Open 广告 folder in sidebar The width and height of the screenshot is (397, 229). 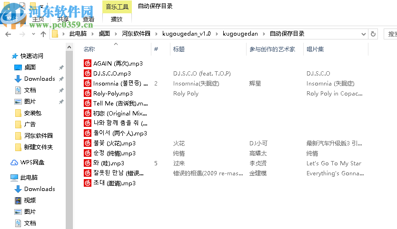tap(30, 124)
